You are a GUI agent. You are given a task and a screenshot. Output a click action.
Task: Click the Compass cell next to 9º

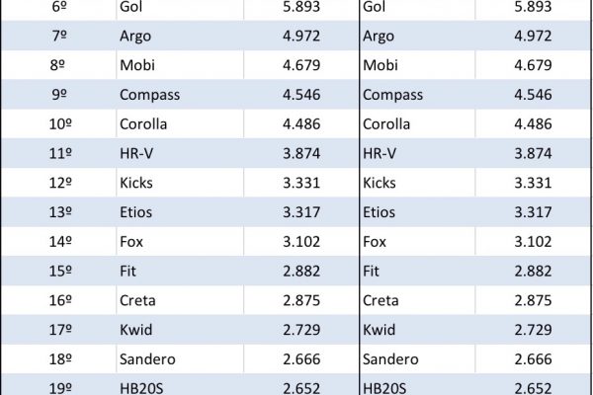tap(148, 96)
